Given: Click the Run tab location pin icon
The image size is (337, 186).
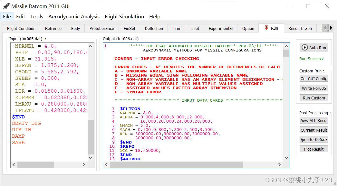Looking at the screenshot, I should point(266,28).
